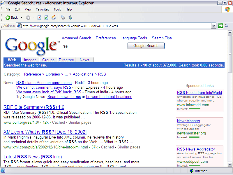Go to the Home page icon
The image size is (233, 175).
(x=54, y=18)
